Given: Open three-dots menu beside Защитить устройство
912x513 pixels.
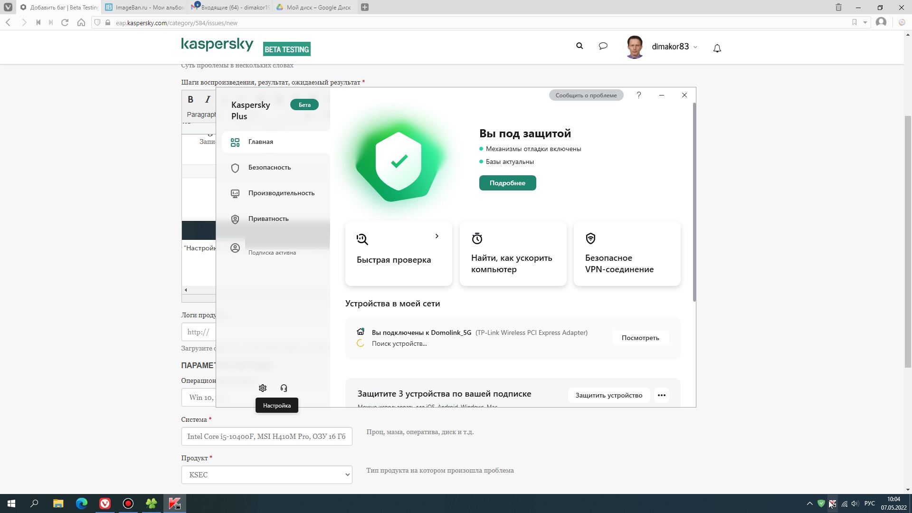Looking at the screenshot, I should pos(662,395).
